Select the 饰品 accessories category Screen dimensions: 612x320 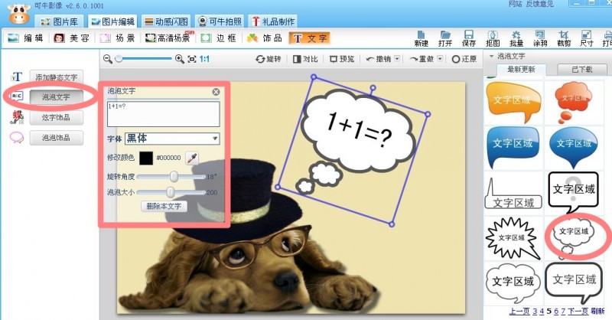(265, 38)
